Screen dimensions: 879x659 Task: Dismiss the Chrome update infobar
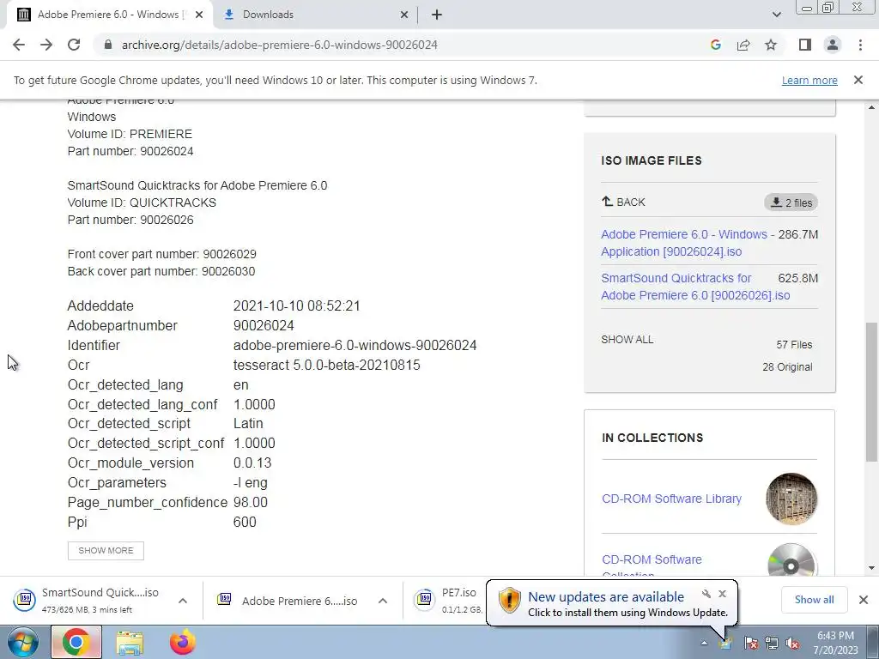pyautogui.click(x=858, y=80)
